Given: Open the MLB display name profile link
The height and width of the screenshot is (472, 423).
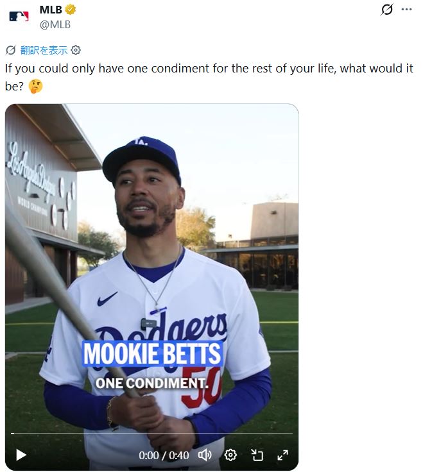Looking at the screenshot, I should (51, 10).
